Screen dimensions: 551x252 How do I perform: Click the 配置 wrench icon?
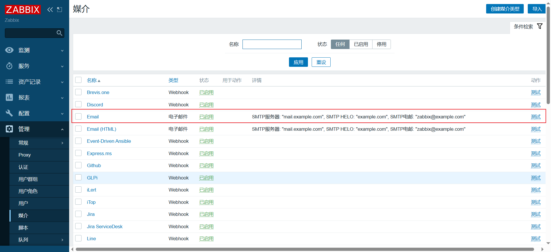point(9,113)
